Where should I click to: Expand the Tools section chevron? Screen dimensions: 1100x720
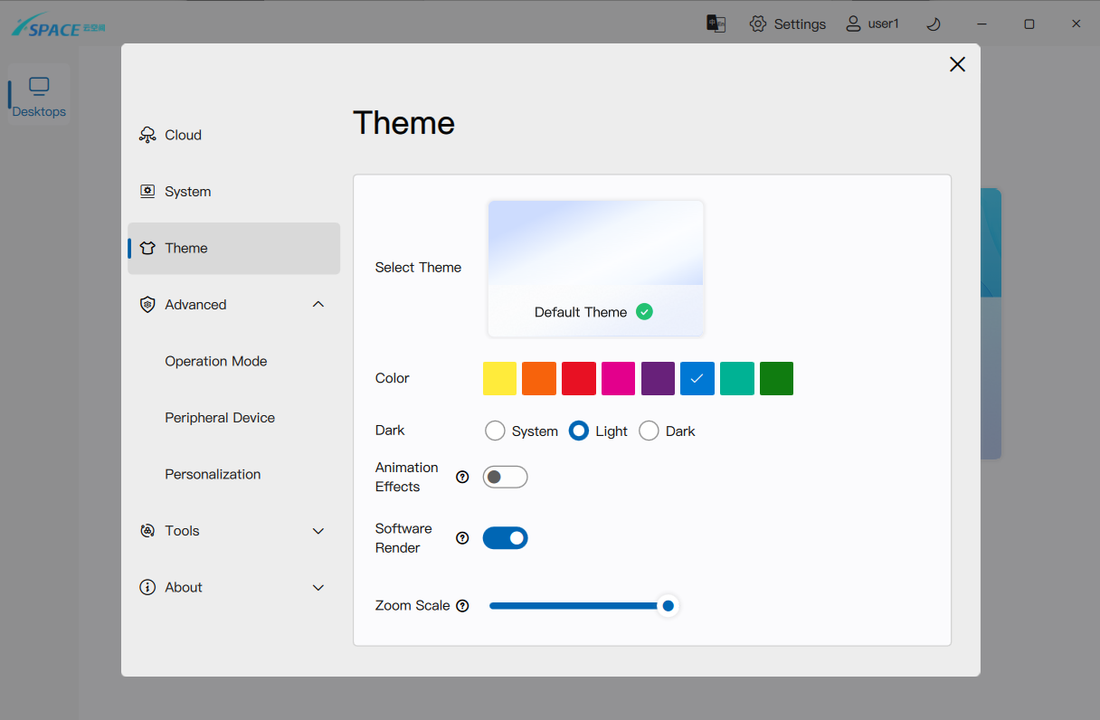[318, 531]
